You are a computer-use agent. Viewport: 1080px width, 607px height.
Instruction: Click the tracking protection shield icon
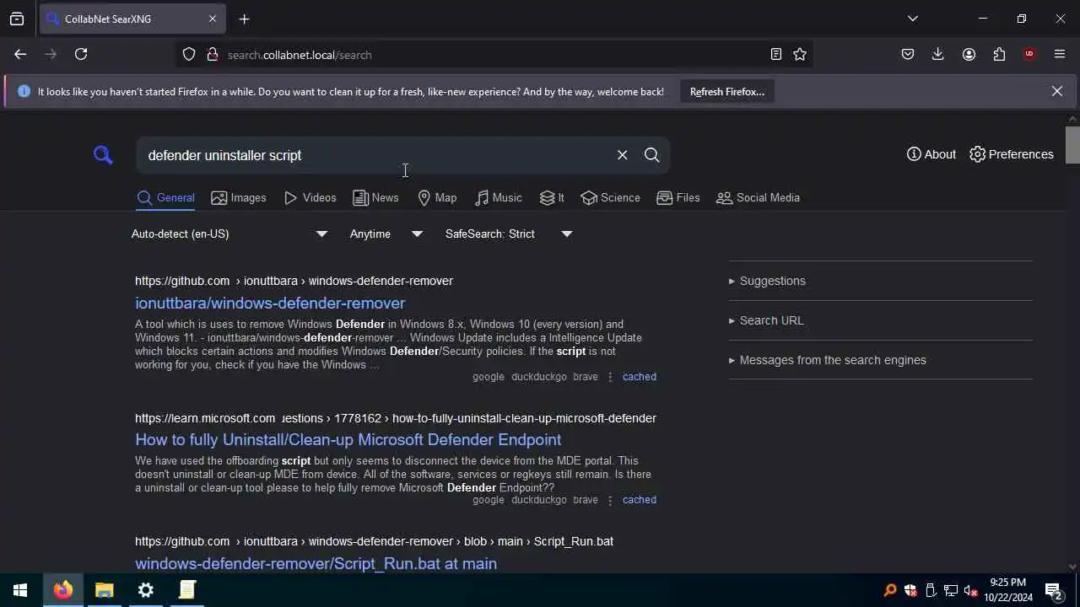(x=189, y=54)
